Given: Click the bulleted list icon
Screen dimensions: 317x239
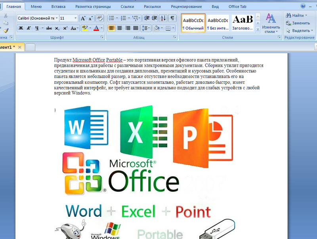Looking at the screenshot, I should click(x=112, y=18).
